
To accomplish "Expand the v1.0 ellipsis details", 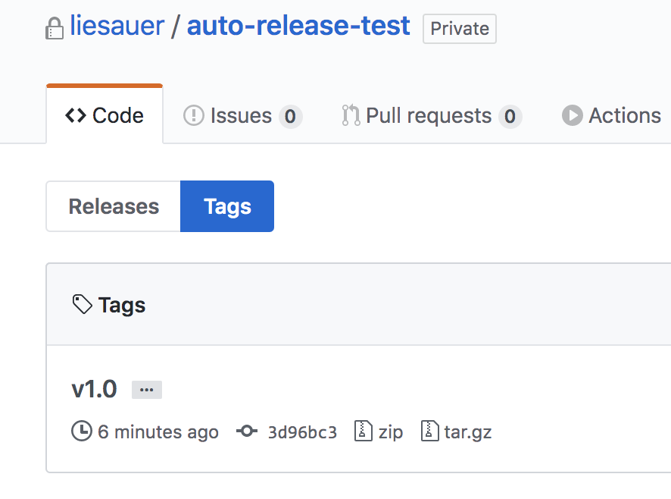I will [x=147, y=390].
